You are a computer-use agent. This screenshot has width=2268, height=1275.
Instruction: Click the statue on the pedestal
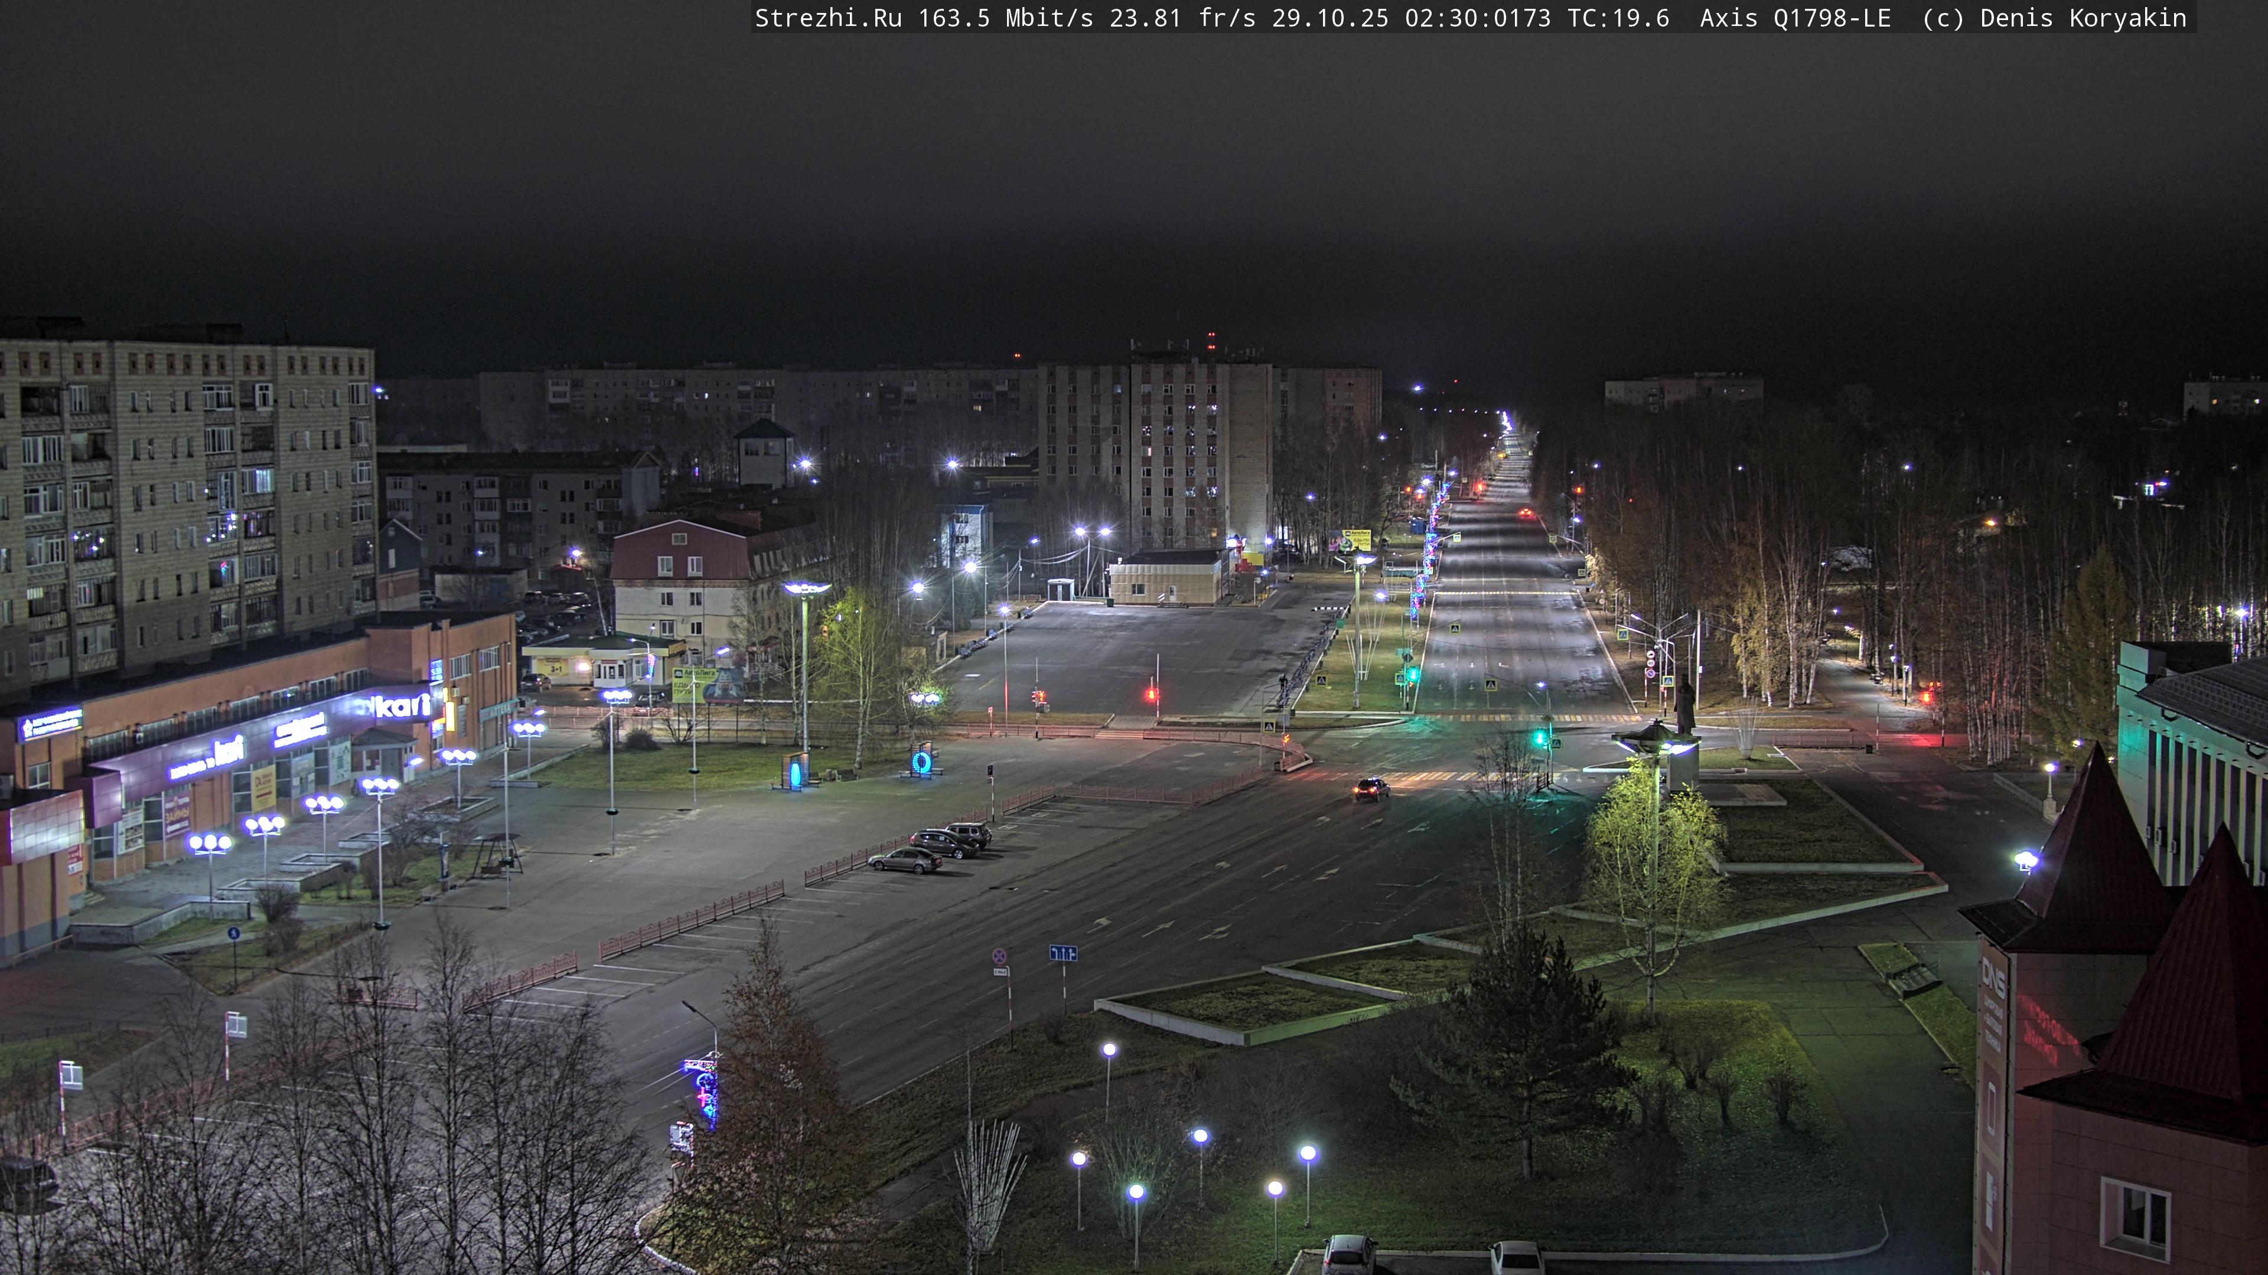tap(1685, 704)
